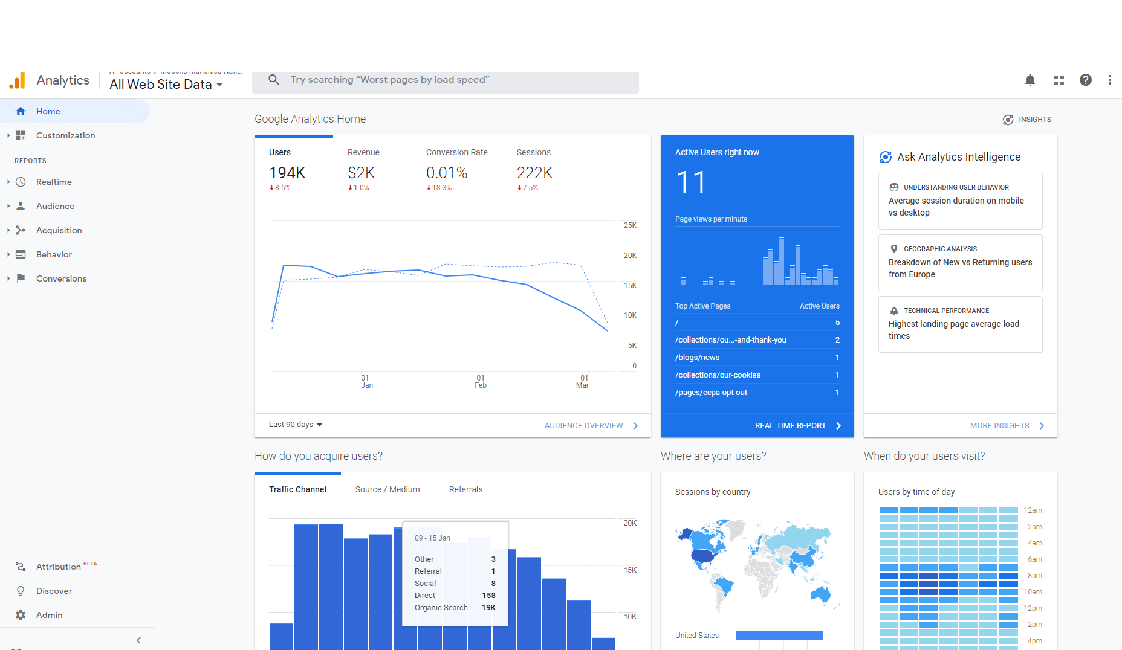
Task: Click the Insights circular icon
Action: pos(1008,120)
